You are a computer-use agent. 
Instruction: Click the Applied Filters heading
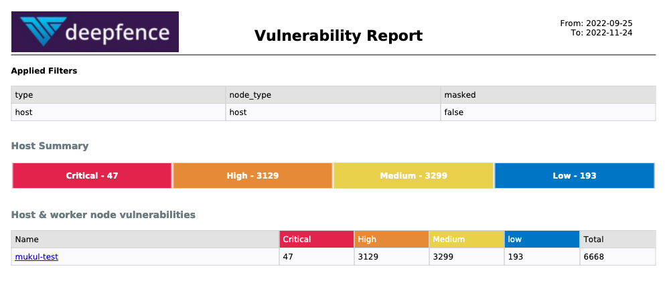click(x=44, y=71)
